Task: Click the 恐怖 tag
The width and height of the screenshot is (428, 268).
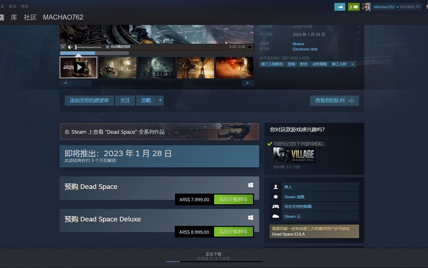Action: 291,64
